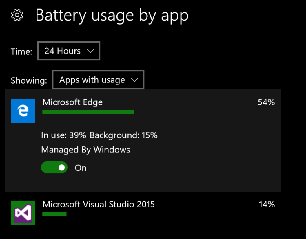Viewport: 306px width, 239px height.
Task: Click the Visual Studio 2015 app icon
Action: 23,212
